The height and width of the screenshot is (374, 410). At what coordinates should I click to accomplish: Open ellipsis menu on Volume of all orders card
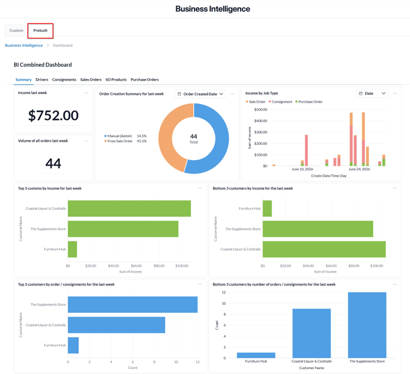tap(86, 141)
